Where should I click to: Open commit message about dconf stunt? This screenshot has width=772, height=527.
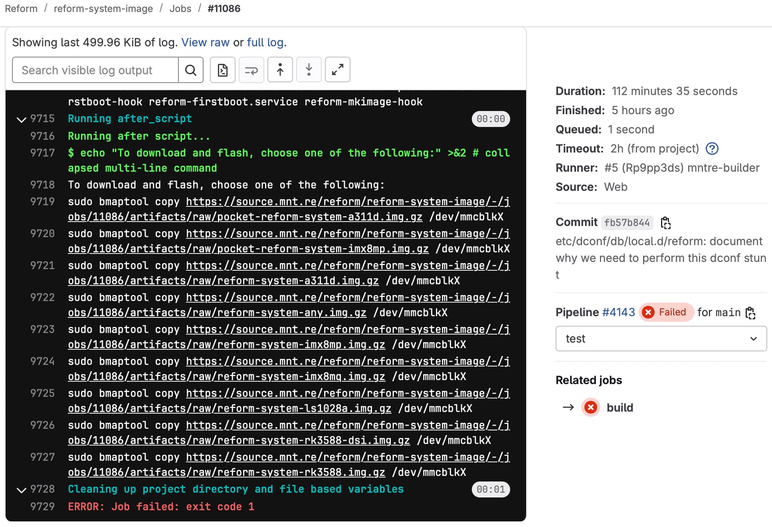point(661,258)
